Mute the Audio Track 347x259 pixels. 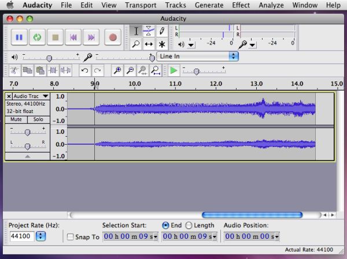[x=16, y=119]
